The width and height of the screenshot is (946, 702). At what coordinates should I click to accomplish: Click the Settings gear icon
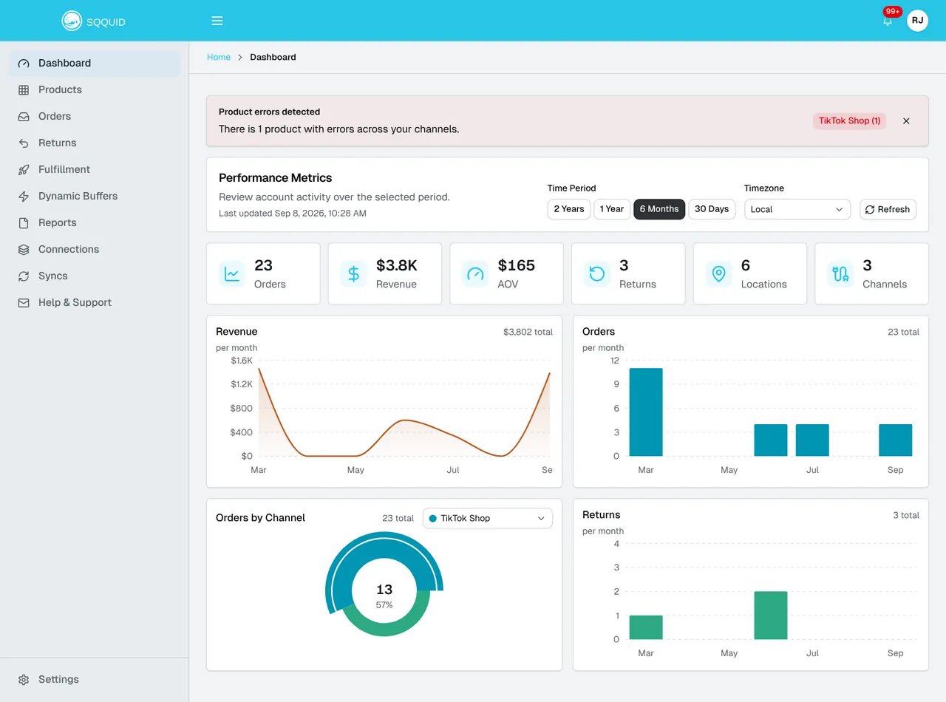[x=24, y=679]
